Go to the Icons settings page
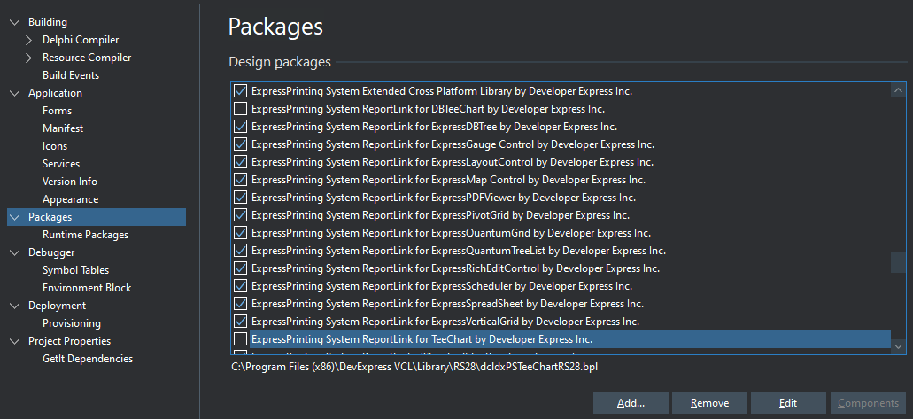This screenshot has height=419, width=913. [x=55, y=146]
